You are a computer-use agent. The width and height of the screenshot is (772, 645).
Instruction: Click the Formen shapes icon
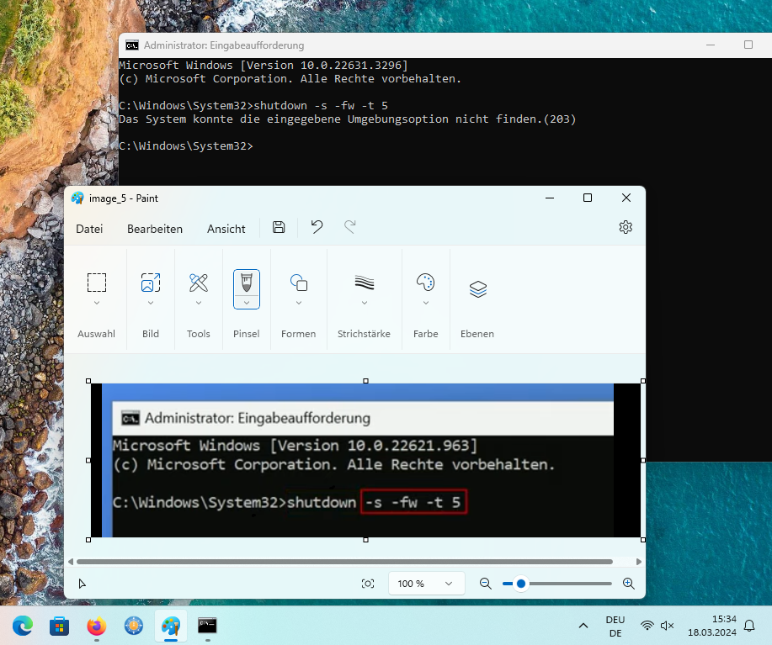click(x=299, y=283)
